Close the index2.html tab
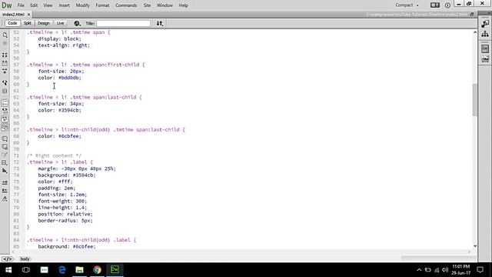 point(29,15)
